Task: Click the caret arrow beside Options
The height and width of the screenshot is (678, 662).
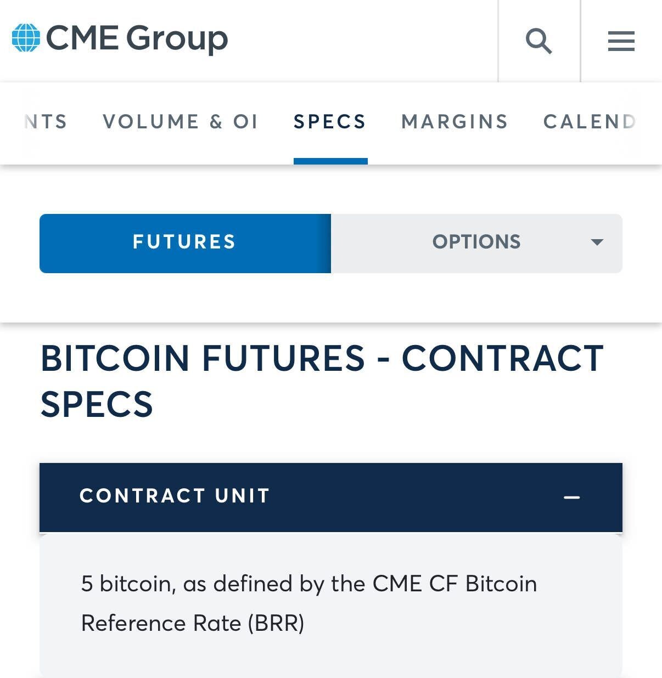Action: coord(597,242)
